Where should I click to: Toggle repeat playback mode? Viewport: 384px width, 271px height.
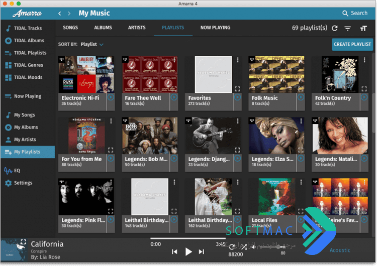[231, 247]
